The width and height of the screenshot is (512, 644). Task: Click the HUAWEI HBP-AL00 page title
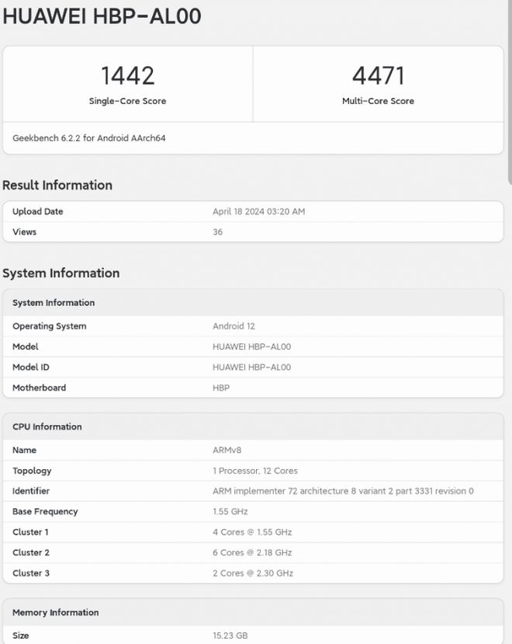tap(102, 16)
